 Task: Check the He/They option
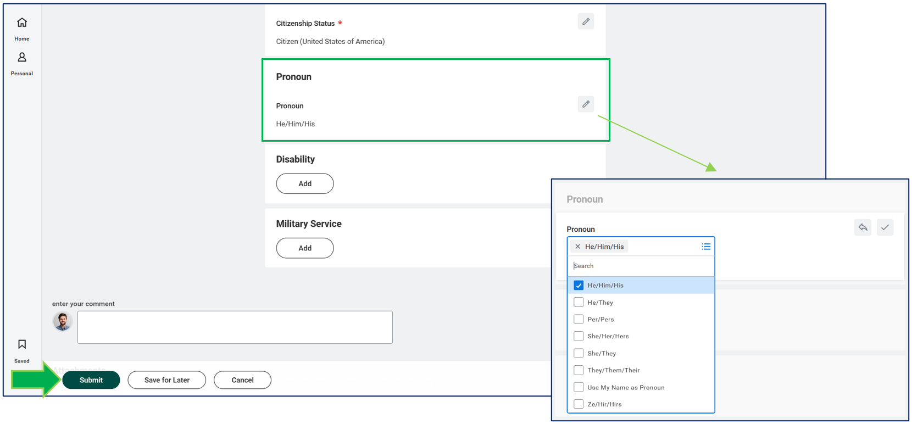[579, 302]
